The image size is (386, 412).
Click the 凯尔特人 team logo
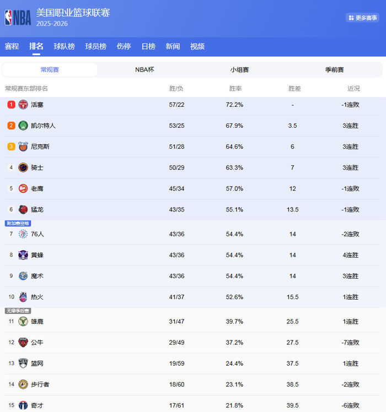click(x=23, y=126)
